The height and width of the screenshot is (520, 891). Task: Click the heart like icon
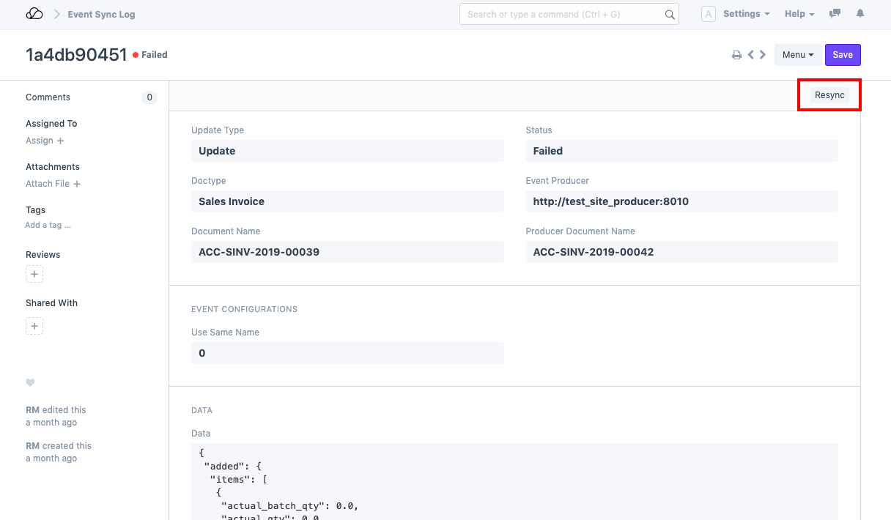pos(30,382)
